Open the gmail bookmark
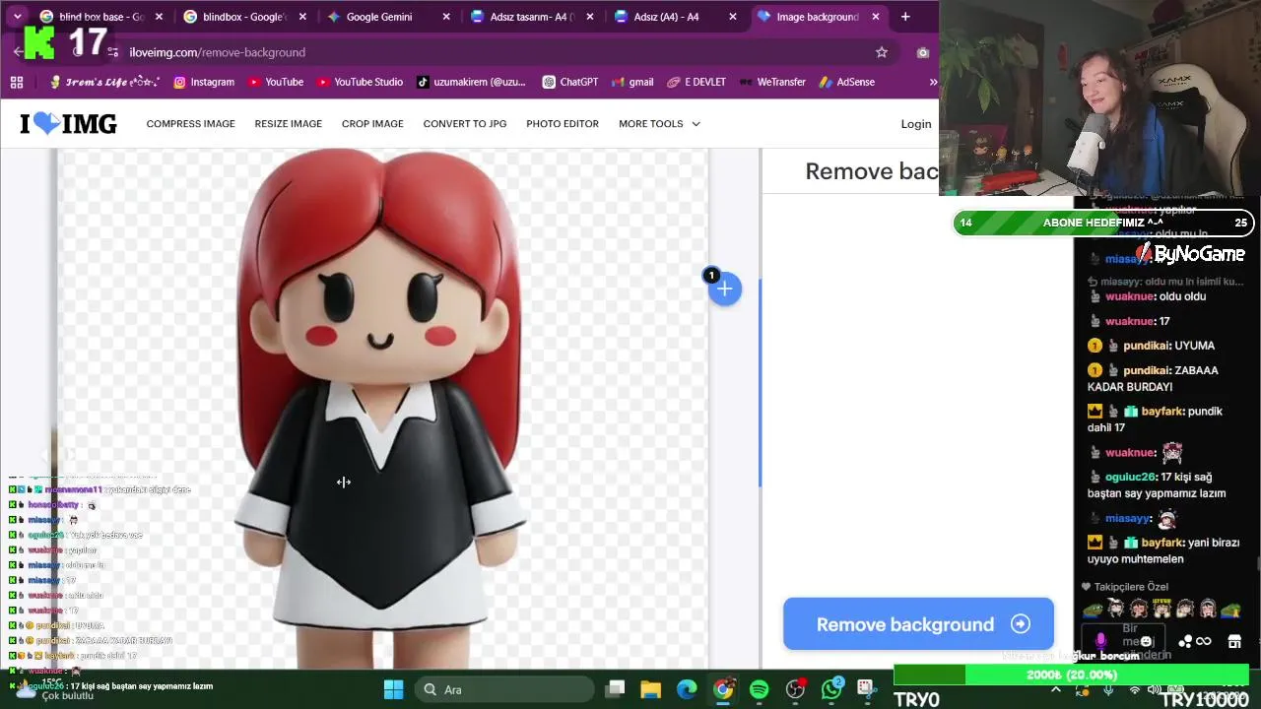 pyautogui.click(x=632, y=82)
